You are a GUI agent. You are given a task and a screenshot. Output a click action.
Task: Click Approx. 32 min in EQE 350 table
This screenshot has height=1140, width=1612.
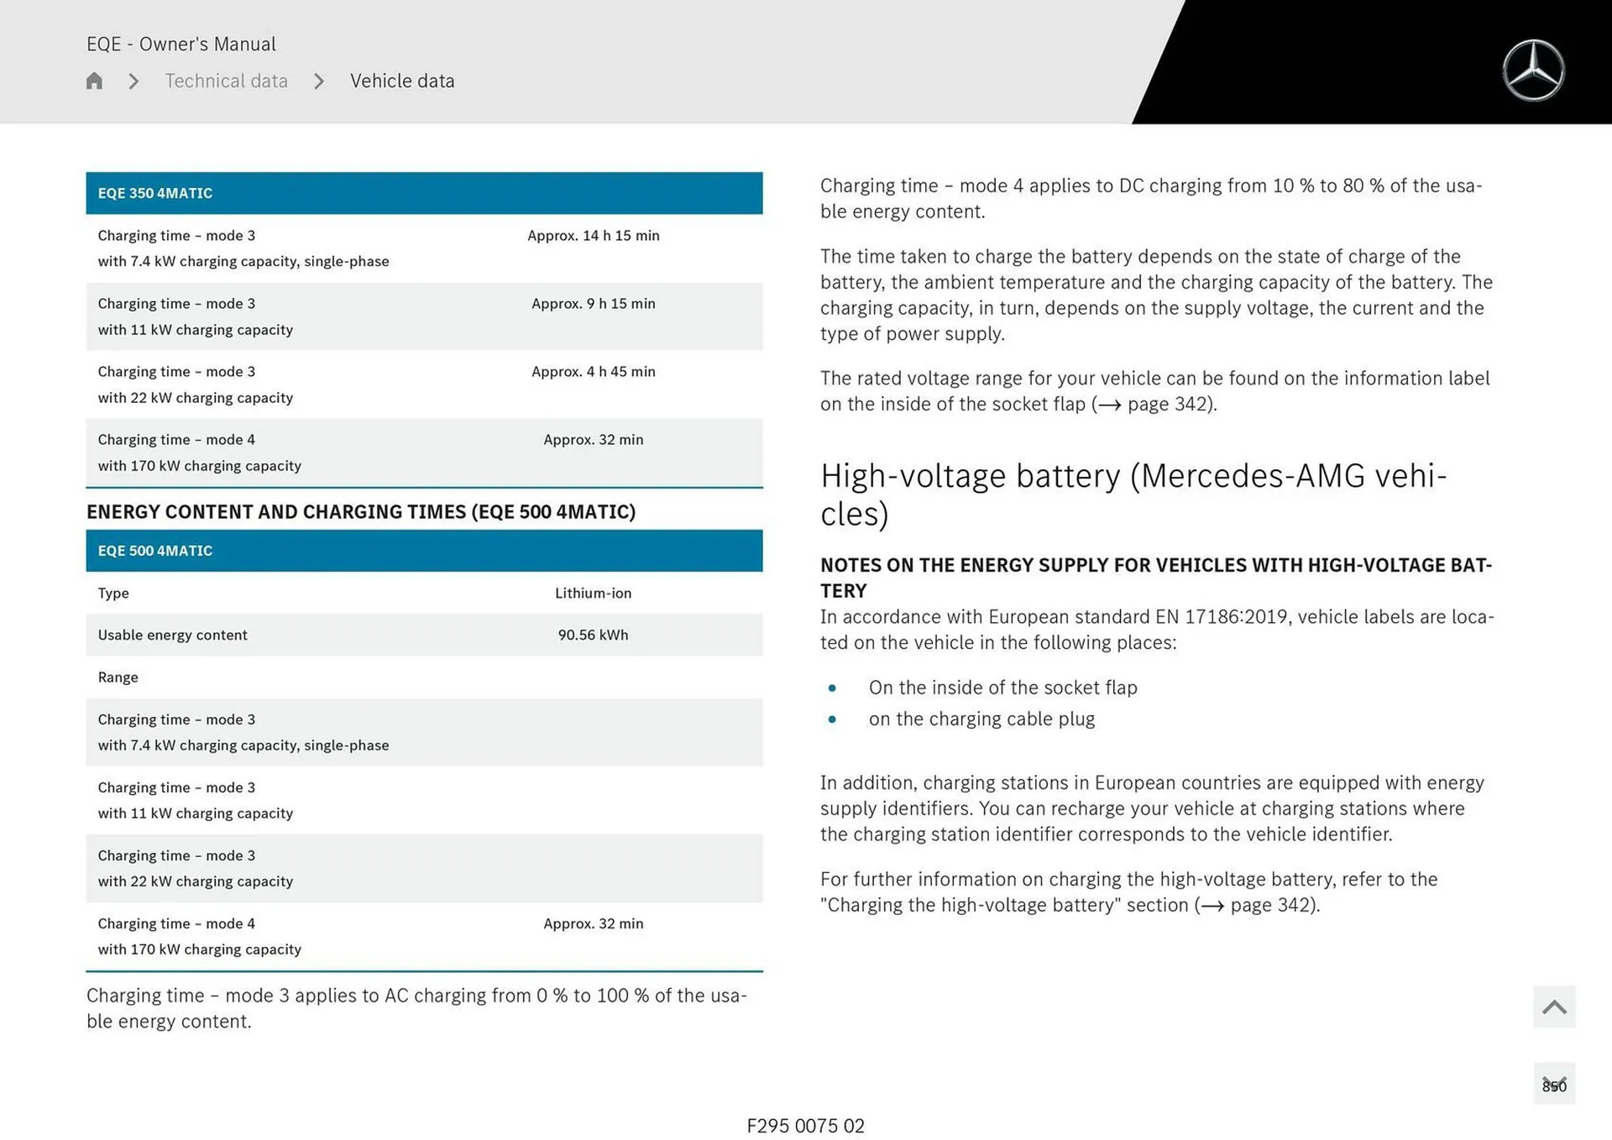pos(594,440)
